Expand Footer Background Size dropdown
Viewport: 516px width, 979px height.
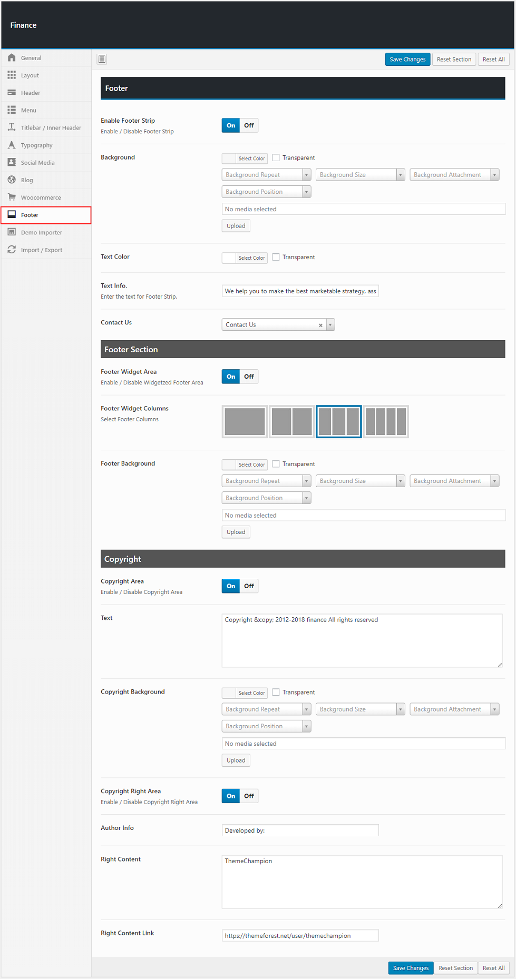(x=360, y=481)
